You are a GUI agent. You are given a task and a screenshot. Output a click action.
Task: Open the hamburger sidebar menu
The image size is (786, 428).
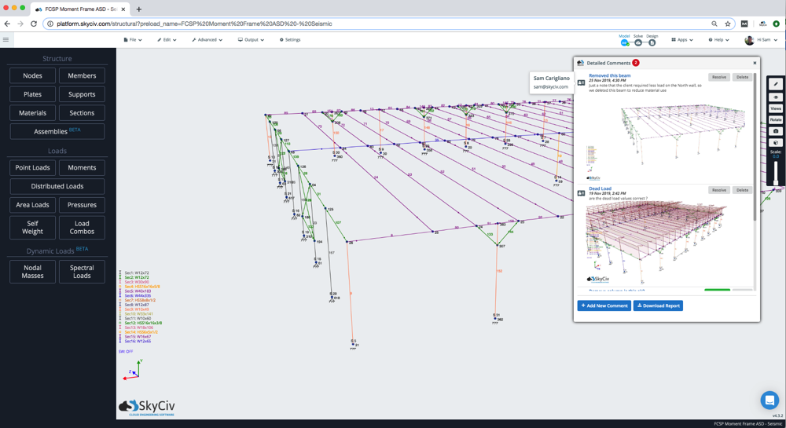(x=6, y=39)
